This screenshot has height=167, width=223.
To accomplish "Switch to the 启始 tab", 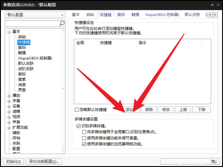I will point(90,15).
